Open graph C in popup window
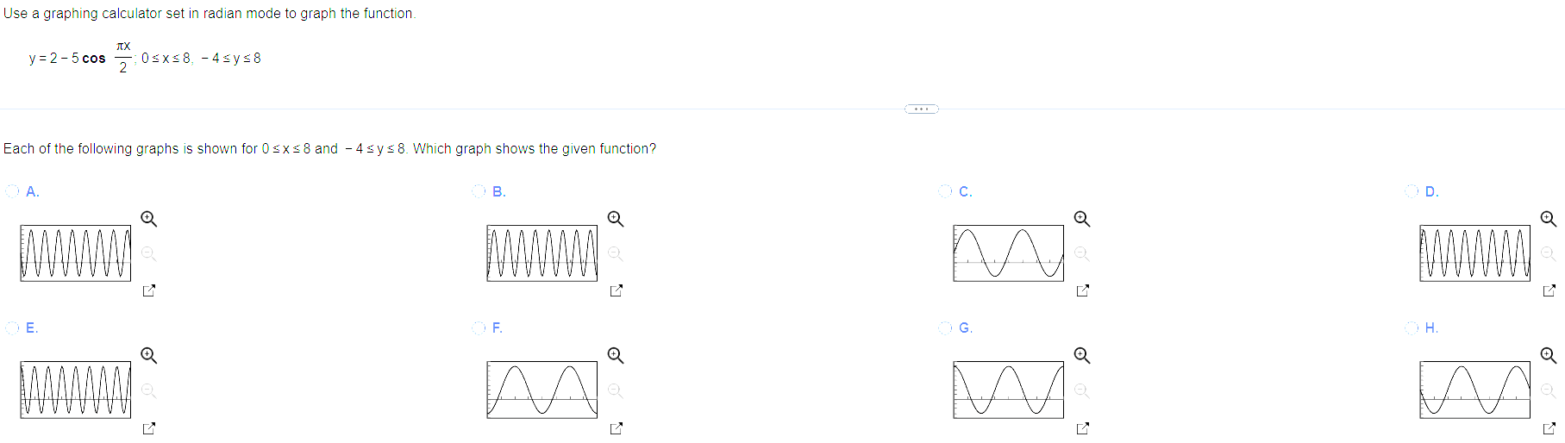 tap(1082, 290)
